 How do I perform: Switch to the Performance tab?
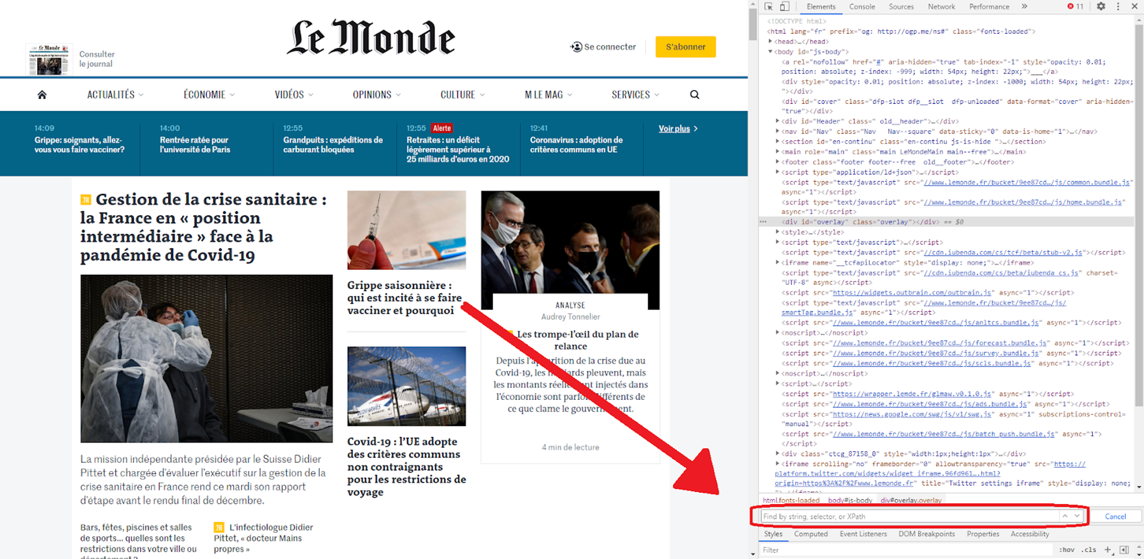(989, 7)
